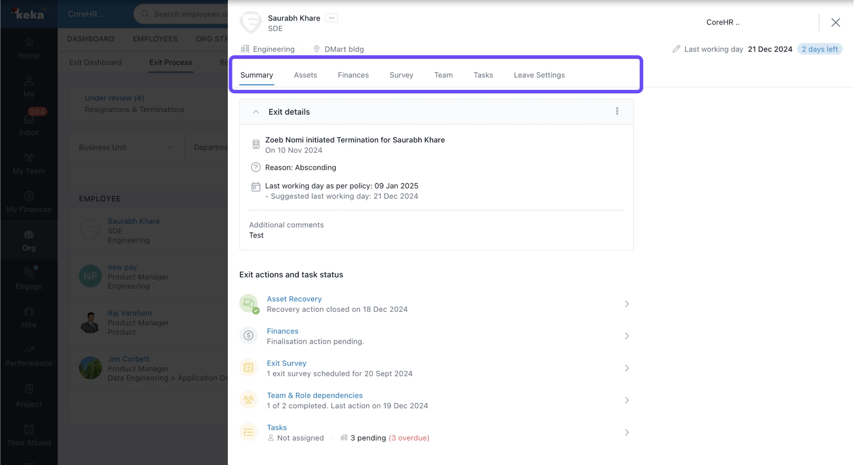Viewport: 868px width, 465px height.
Task: Click the Team & Role dependencies icon
Action: [x=249, y=400]
